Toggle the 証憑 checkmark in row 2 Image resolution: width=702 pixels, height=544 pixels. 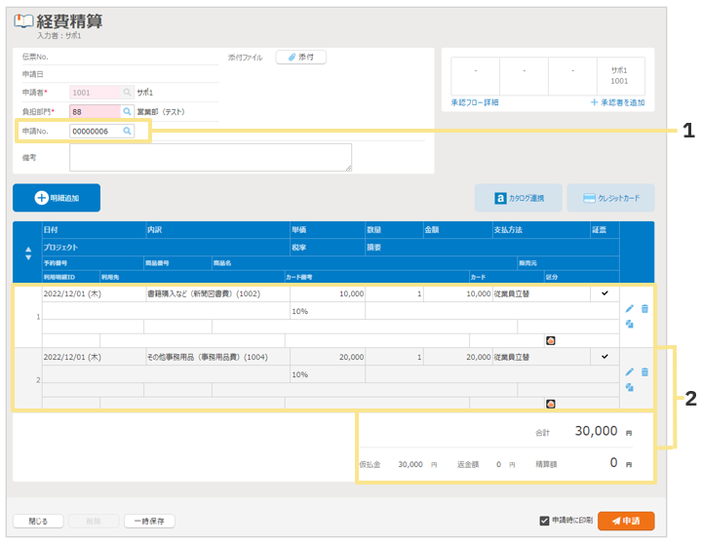click(x=604, y=357)
